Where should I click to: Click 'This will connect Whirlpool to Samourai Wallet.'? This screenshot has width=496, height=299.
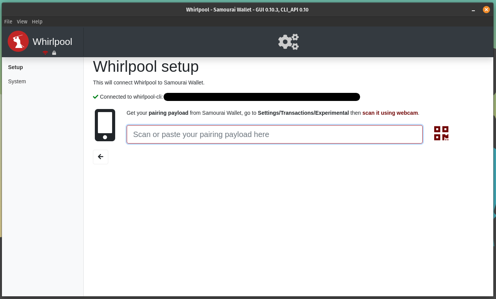click(149, 83)
